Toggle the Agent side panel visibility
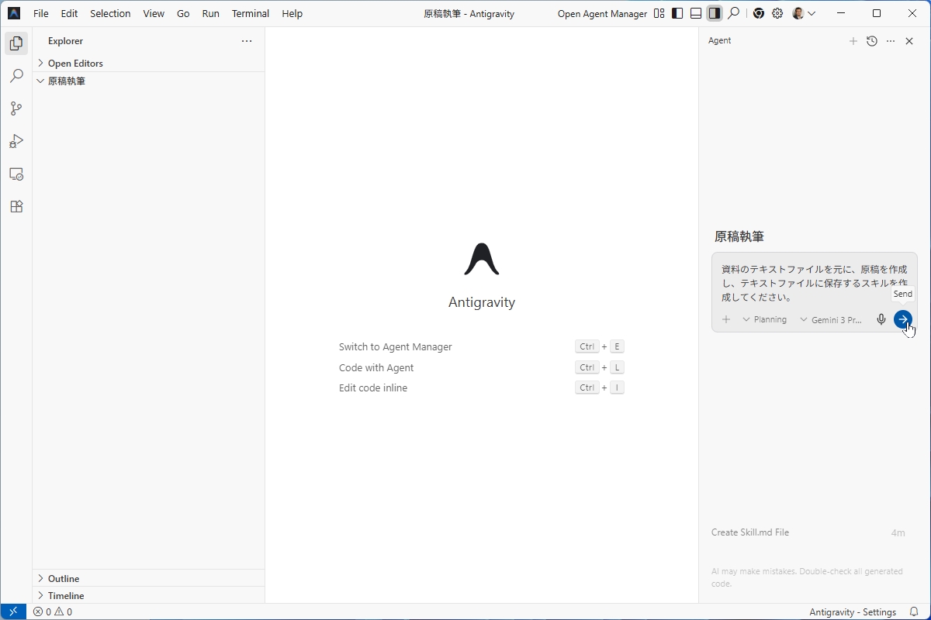 tap(715, 13)
